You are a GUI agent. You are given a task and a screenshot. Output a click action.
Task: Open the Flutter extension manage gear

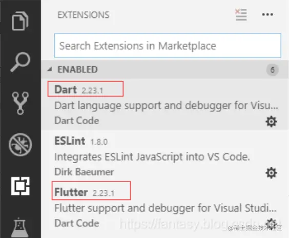coord(271,224)
